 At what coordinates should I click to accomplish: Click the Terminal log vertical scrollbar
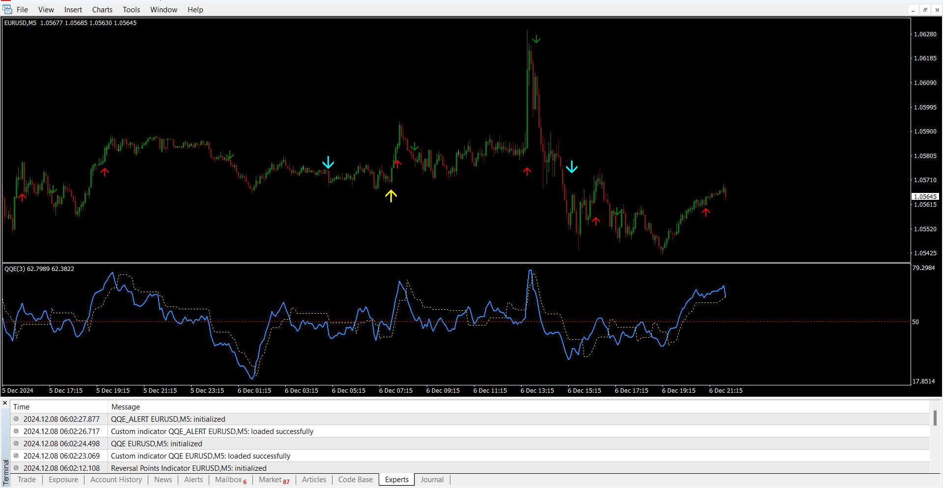pos(935,418)
